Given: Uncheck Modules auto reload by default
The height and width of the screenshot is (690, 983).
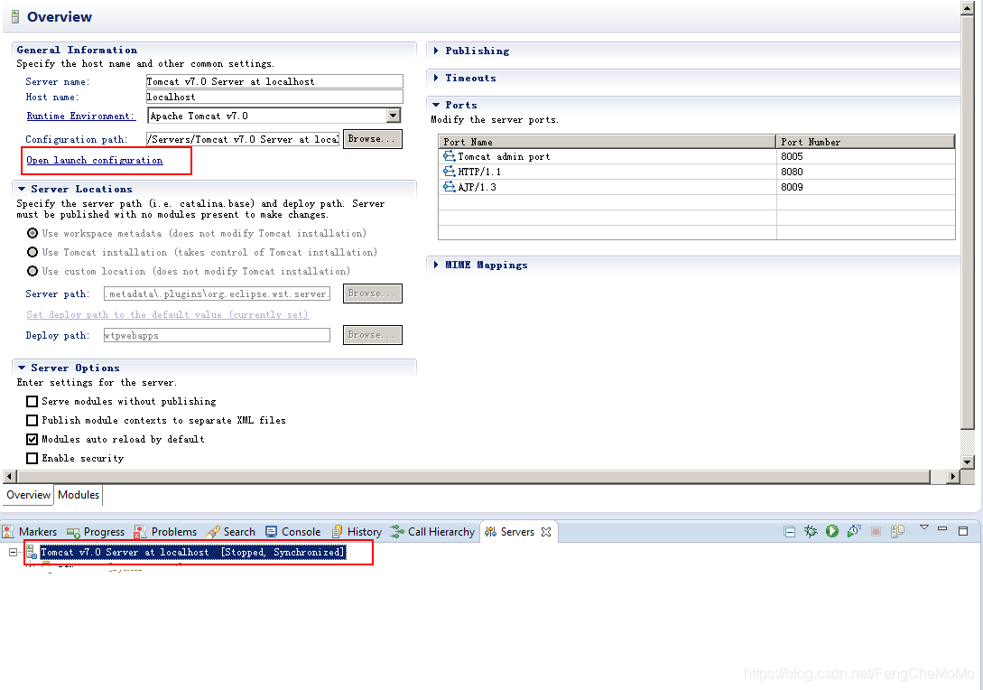Looking at the screenshot, I should (32, 439).
